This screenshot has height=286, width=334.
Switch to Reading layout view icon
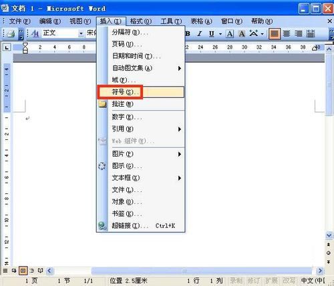[x=40, y=271]
